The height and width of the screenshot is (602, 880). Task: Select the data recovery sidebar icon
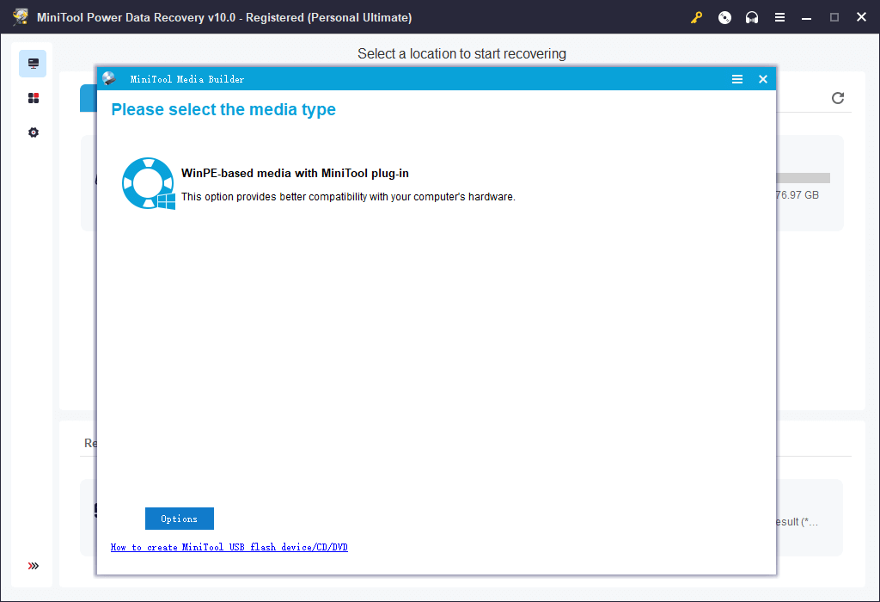pyautogui.click(x=33, y=64)
